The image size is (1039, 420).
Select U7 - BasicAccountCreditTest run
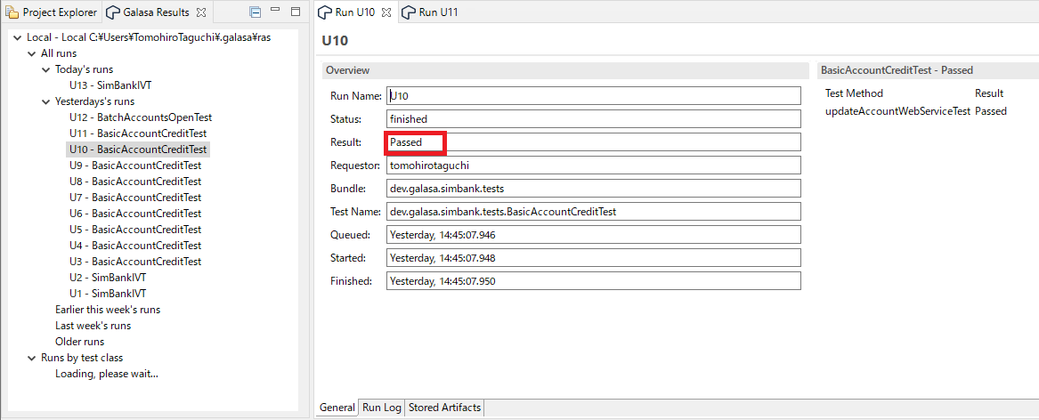point(135,198)
